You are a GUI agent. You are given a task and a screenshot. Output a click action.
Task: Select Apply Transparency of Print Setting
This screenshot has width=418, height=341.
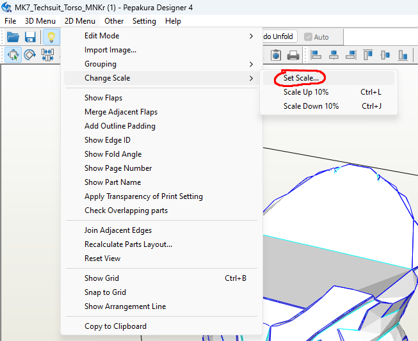tap(161, 196)
